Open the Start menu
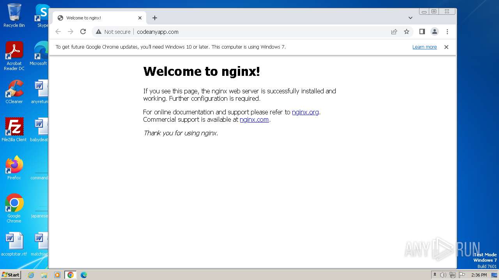Screen dimensions: 499x280 (11, 275)
